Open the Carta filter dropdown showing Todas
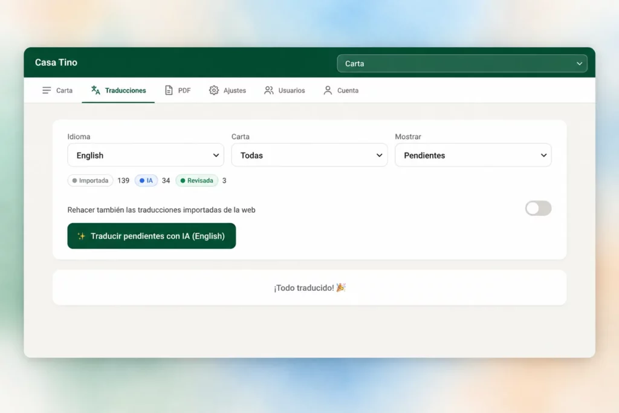Image resolution: width=619 pixels, height=413 pixels. coord(309,155)
